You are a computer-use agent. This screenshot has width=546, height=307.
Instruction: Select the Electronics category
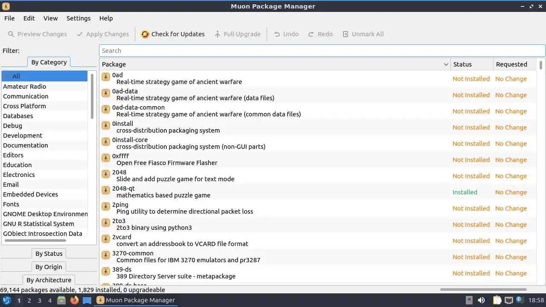tap(44, 175)
